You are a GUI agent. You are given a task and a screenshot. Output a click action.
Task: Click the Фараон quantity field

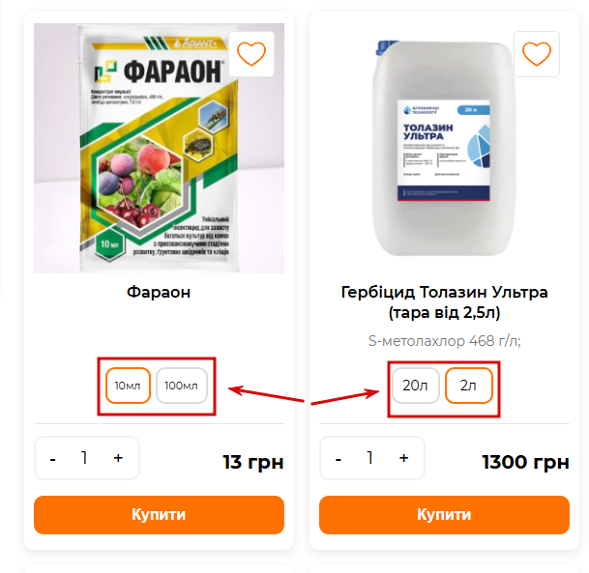[84, 458]
